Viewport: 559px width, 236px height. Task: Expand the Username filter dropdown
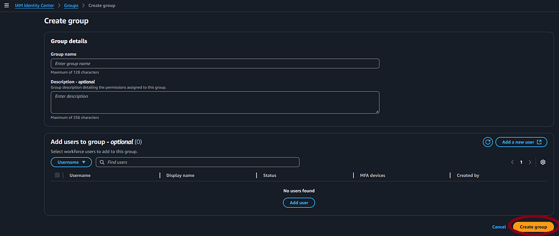coord(71,162)
